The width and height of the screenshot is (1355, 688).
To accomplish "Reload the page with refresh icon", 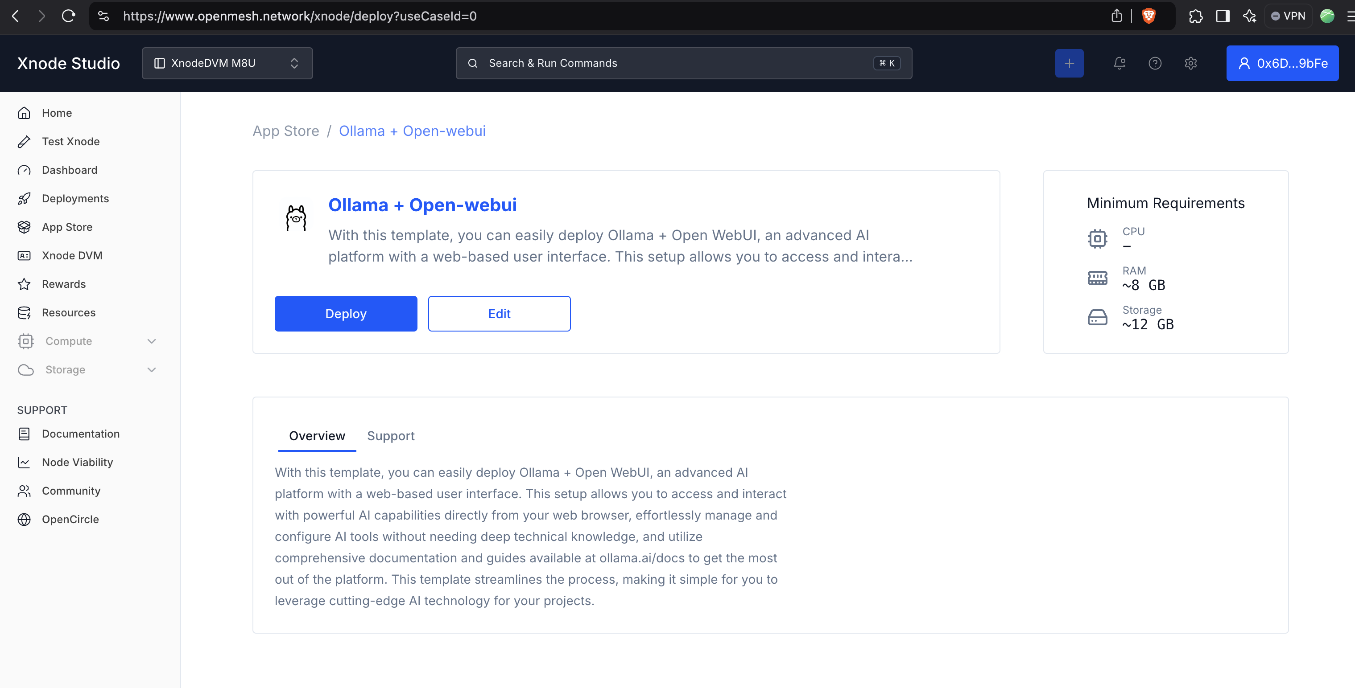I will click(x=68, y=16).
